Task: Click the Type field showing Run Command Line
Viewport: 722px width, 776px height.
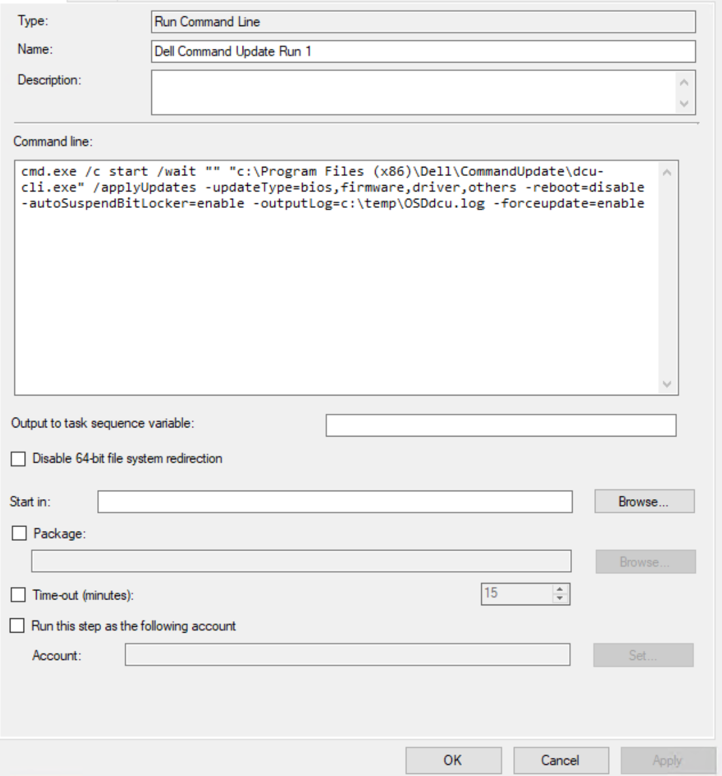Action: pyautogui.click(x=423, y=22)
